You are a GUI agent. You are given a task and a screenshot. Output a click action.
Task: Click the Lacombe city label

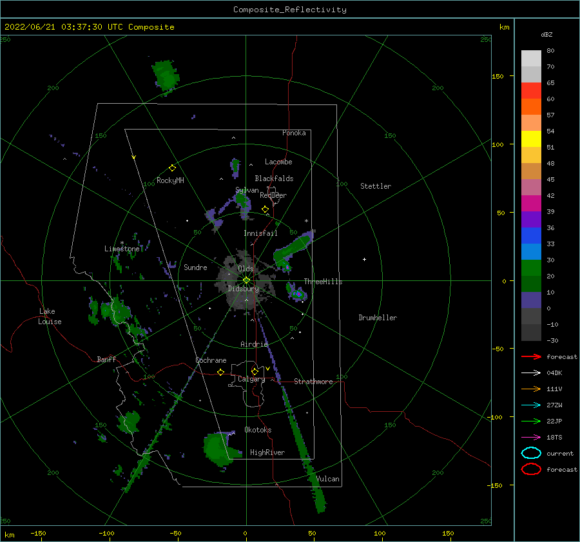pyautogui.click(x=278, y=162)
